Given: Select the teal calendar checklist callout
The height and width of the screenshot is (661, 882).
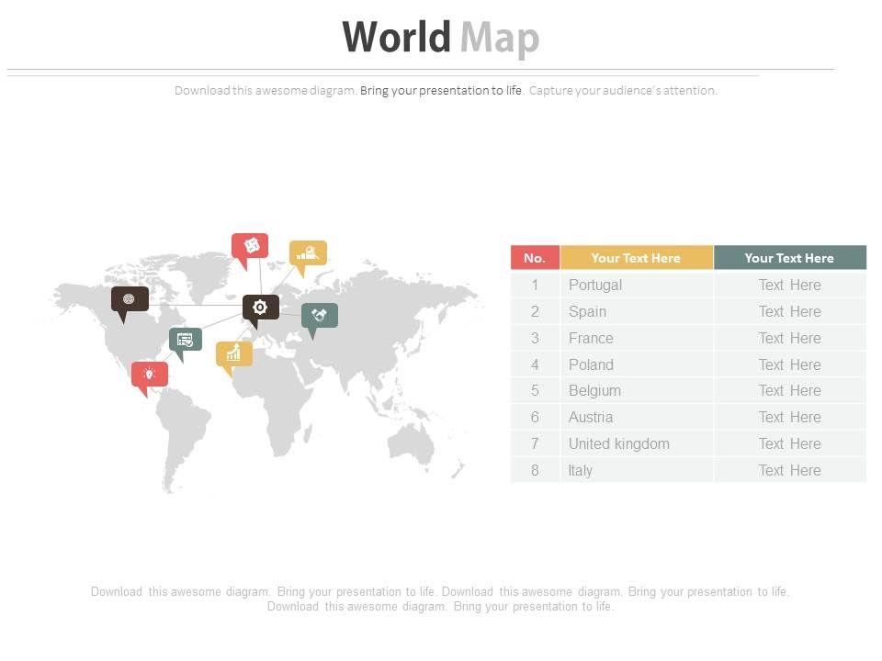Looking at the screenshot, I should coord(185,340).
